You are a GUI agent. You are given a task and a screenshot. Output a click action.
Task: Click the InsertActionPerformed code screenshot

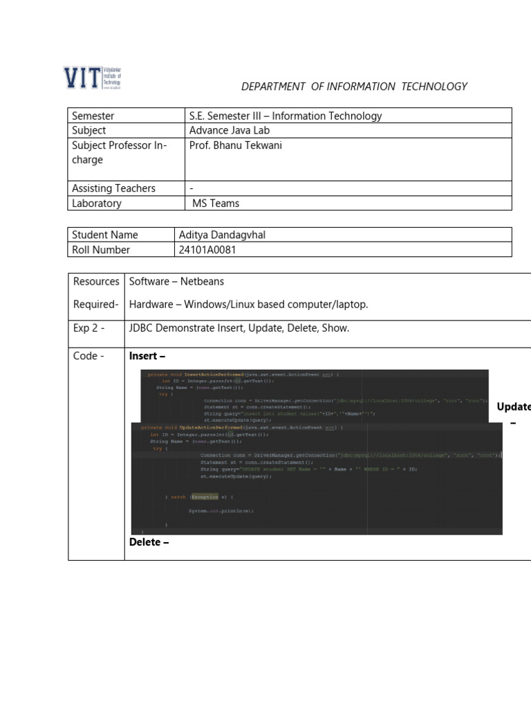315,396
